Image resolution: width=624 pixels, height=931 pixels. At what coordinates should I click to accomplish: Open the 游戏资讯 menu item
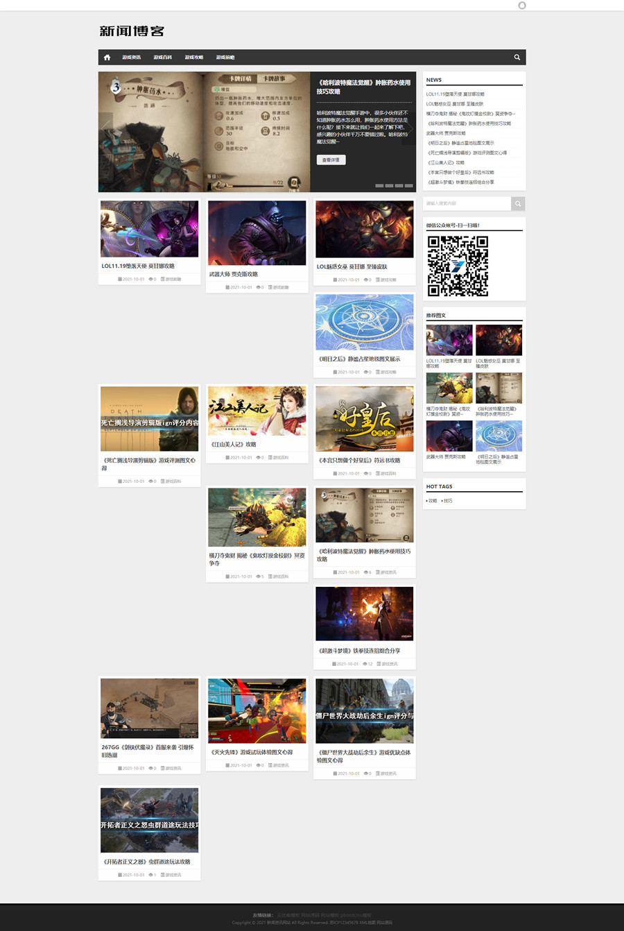point(131,58)
